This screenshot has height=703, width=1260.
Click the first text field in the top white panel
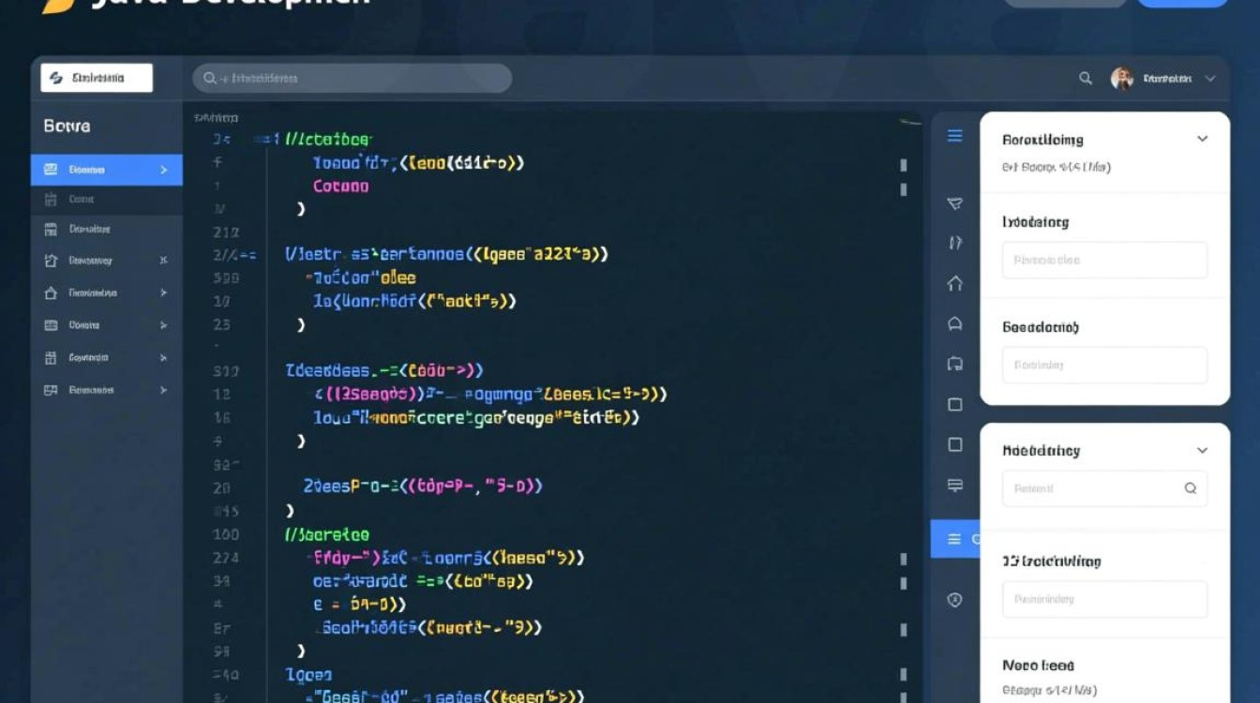click(x=1104, y=260)
